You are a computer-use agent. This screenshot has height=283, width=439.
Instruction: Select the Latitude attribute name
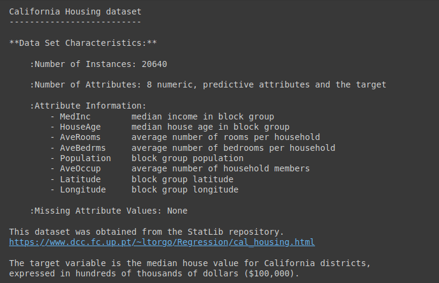point(80,179)
